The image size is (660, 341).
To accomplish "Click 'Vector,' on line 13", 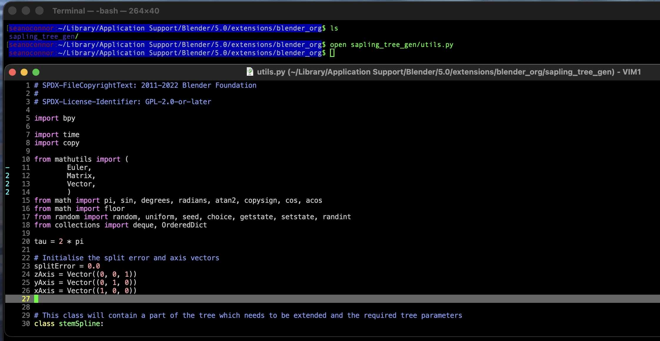I will tap(81, 184).
